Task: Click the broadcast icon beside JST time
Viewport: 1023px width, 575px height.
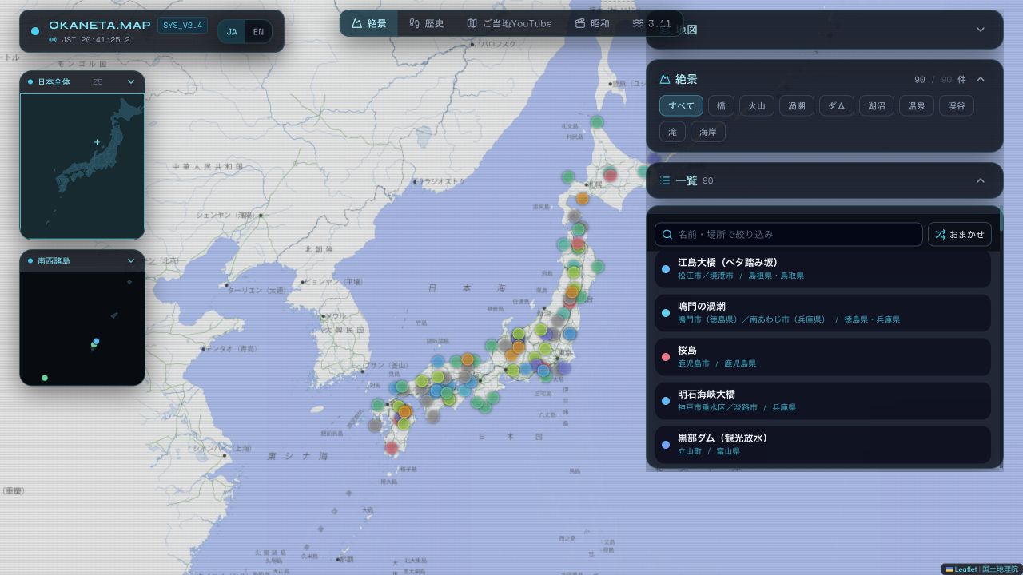Action: pos(53,39)
